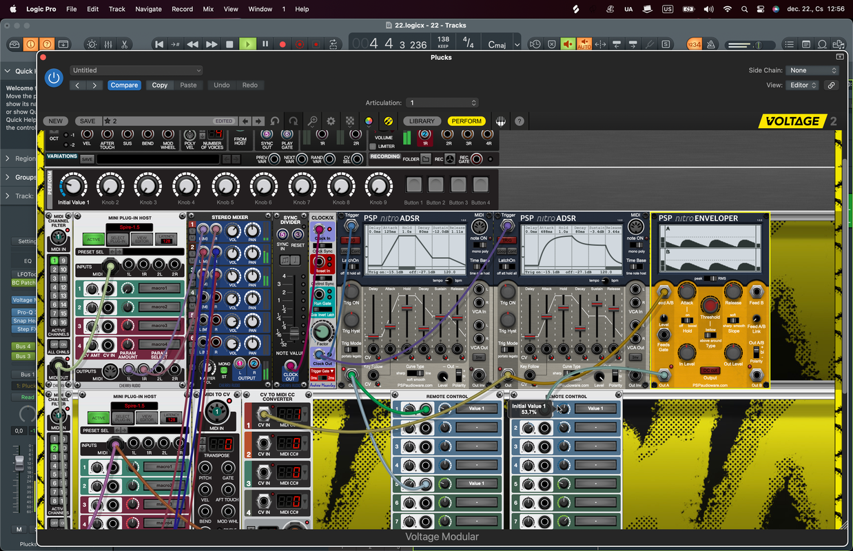
Task: Toggle the Count-in 1234 button
Action: tap(694, 44)
